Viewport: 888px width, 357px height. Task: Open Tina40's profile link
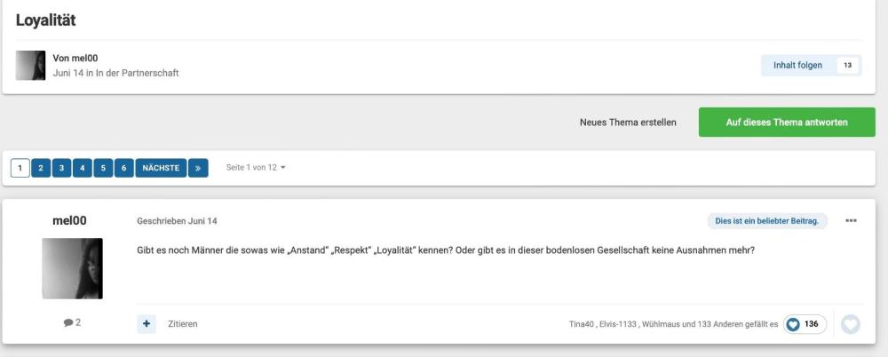pos(583,324)
